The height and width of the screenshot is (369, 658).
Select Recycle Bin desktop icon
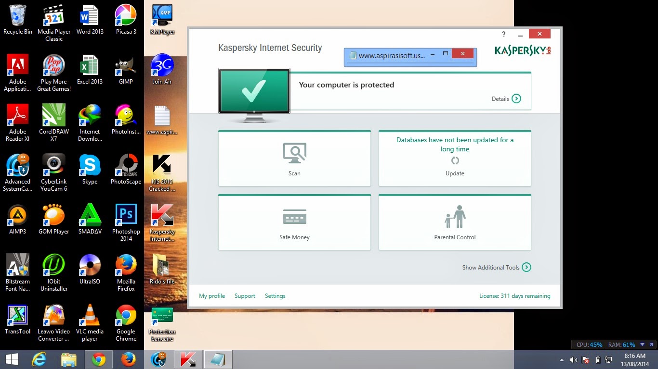(x=18, y=19)
